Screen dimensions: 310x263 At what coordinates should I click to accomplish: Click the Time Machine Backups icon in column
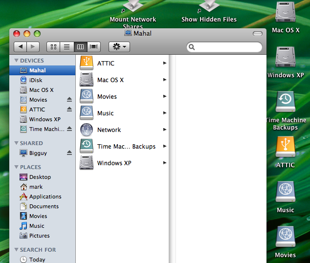pyautogui.click(x=87, y=146)
